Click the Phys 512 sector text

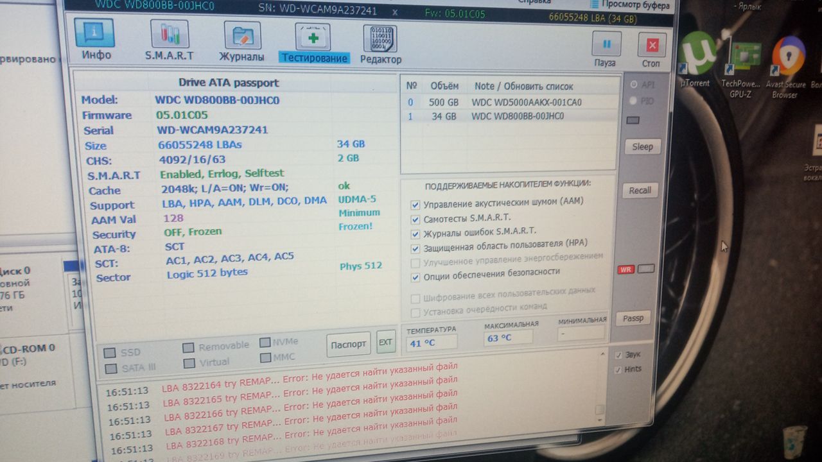(x=361, y=266)
